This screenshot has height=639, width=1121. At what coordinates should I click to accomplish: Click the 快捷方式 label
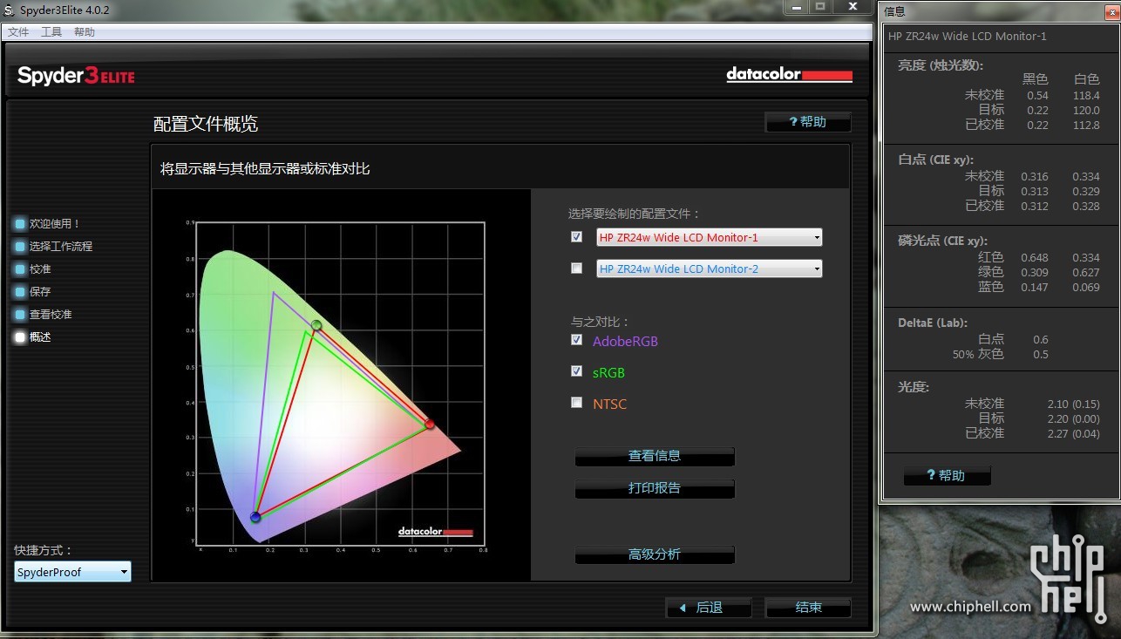pyautogui.click(x=44, y=550)
